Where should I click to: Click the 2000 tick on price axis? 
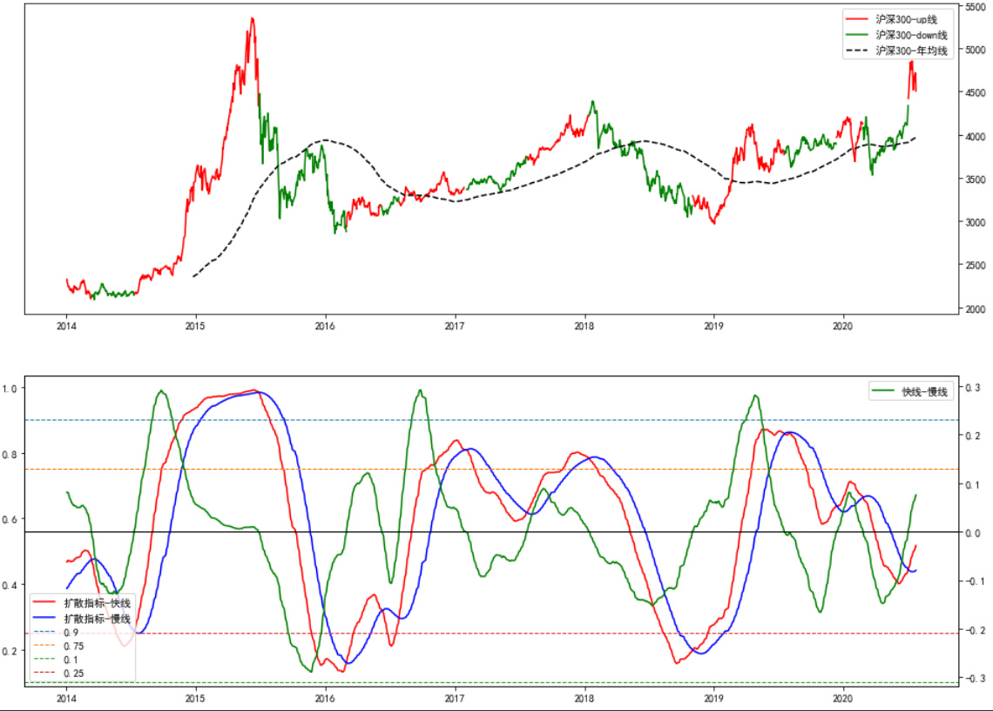coord(975,309)
